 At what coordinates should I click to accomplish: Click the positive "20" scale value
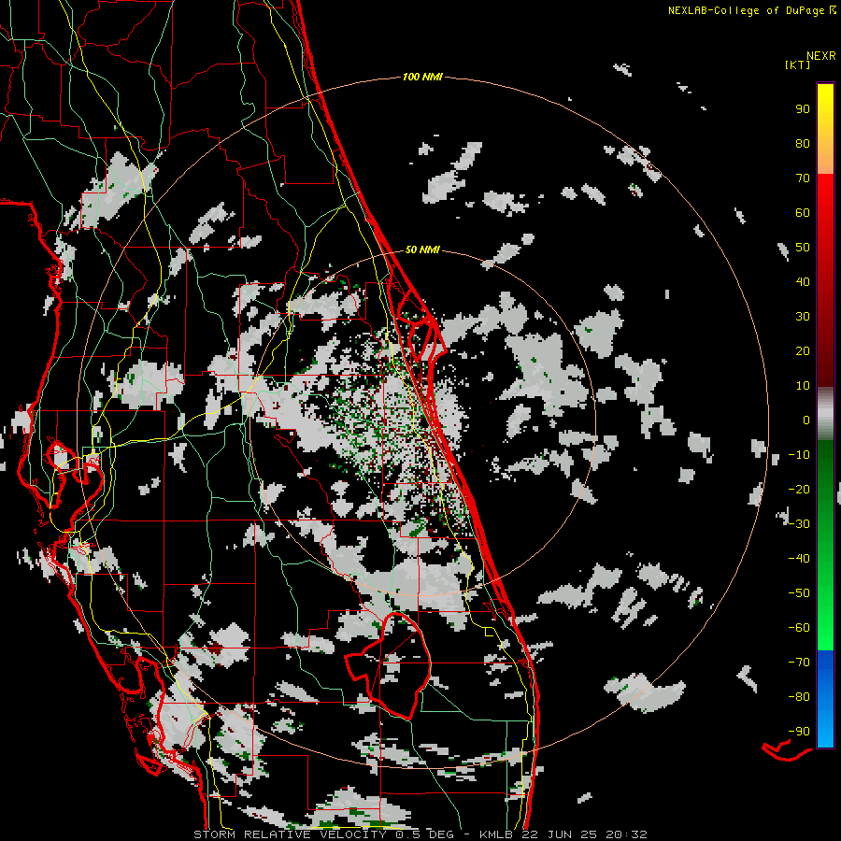[x=803, y=351]
